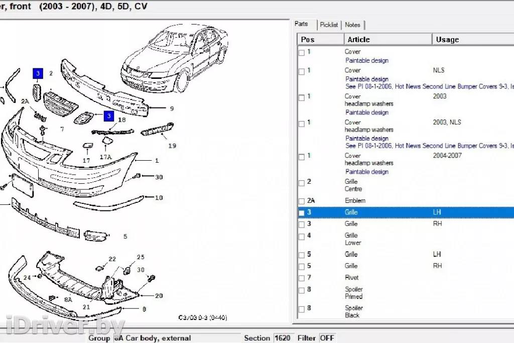Screen dimensions: 514x343
Task: Check the position 5 Grille RH checkbox
Action: [302, 267]
